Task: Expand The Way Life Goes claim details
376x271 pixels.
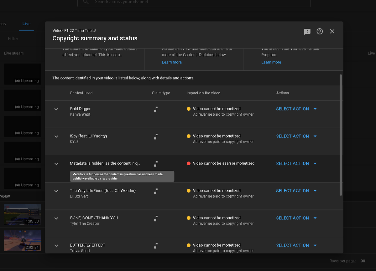Action: [56, 191]
